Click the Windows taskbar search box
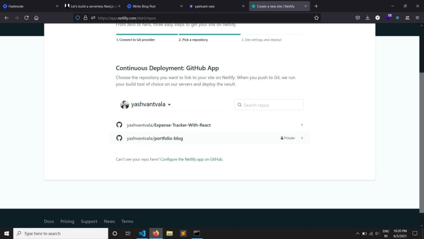Viewport: 424px width, 239px height. pos(61,233)
